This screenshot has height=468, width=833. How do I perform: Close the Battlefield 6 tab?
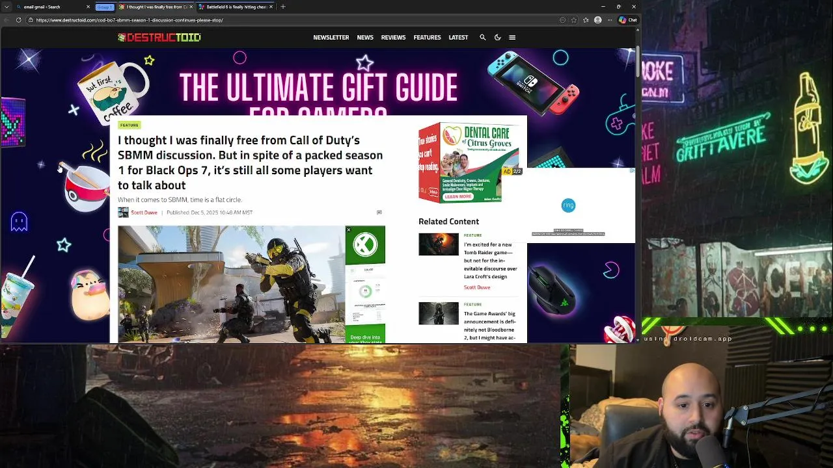click(271, 6)
